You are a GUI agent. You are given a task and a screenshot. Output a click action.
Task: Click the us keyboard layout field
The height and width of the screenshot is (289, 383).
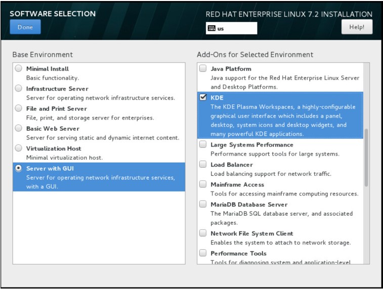pos(231,28)
